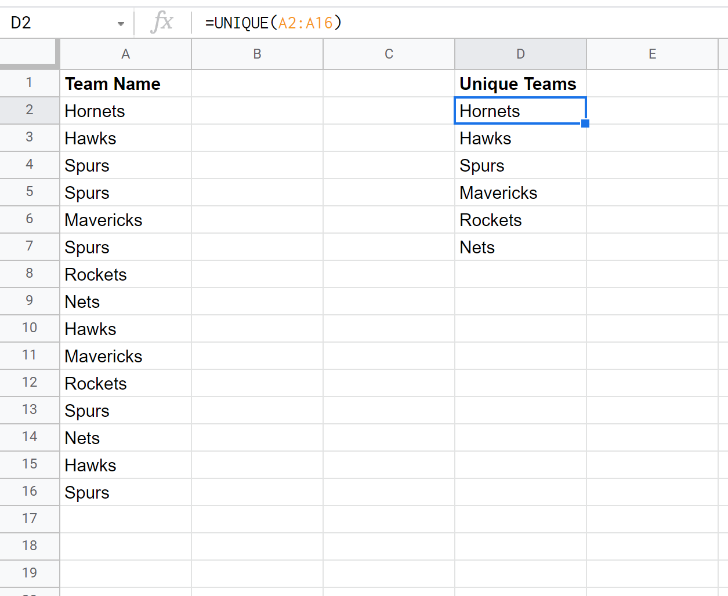Viewport: 728px width, 596px height.
Task: Select column B header
Action: click(257, 54)
